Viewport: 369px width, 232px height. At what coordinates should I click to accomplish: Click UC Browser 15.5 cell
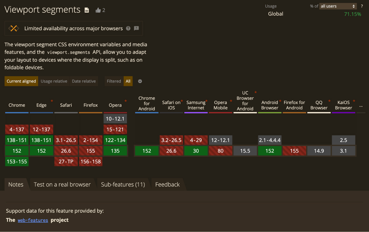(x=245, y=151)
